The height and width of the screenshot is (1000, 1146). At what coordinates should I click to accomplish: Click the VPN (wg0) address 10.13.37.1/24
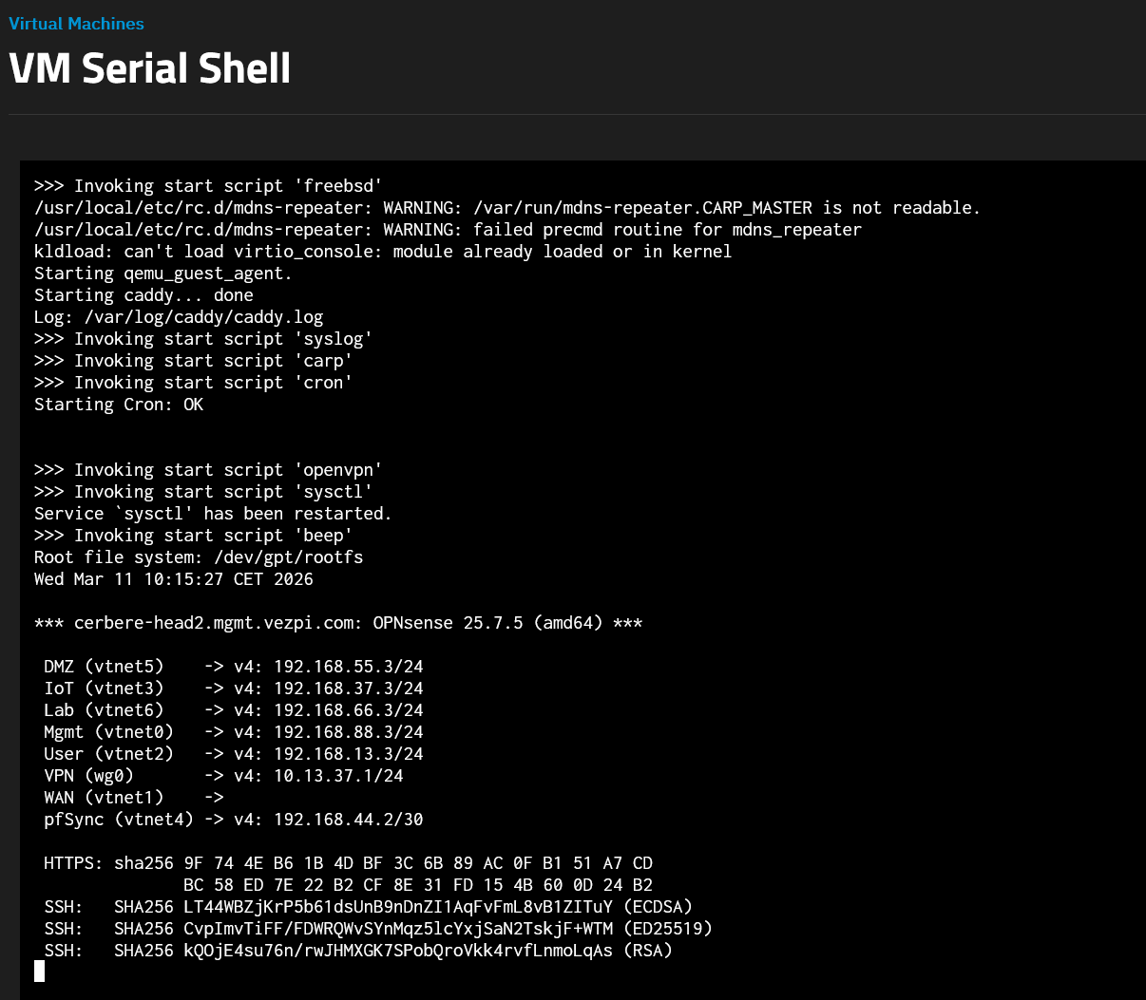[x=338, y=776]
